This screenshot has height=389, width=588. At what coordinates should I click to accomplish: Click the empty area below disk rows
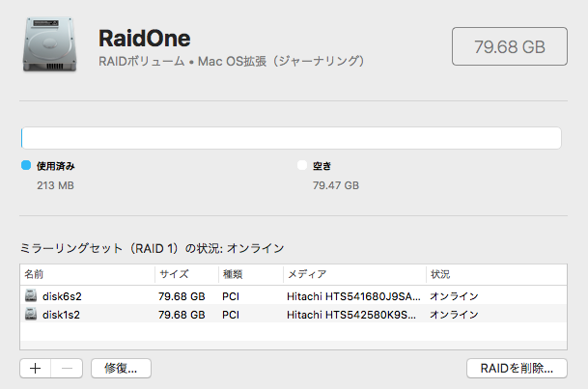click(x=294, y=336)
